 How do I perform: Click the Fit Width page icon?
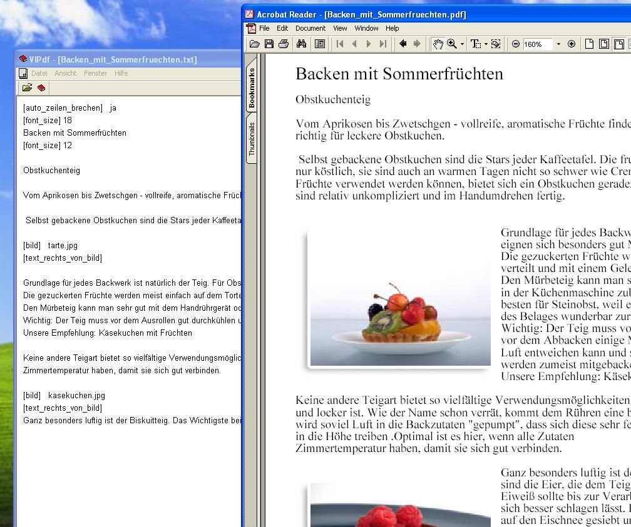[619, 44]
